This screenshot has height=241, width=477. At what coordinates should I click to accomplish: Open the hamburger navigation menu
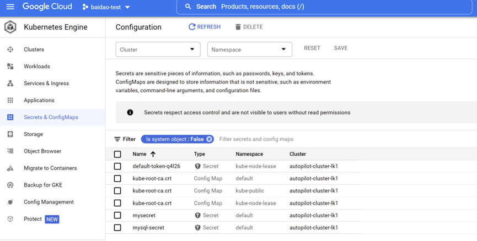point(10,7)
